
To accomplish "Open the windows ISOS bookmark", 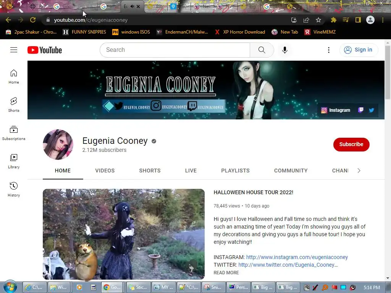I will tap(131, 32).
